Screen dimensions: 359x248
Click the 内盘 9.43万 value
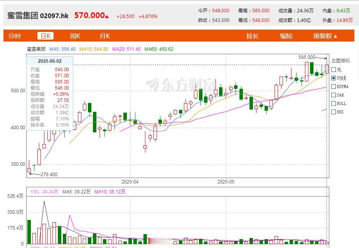pyautogui.click(x=343, y=10)
